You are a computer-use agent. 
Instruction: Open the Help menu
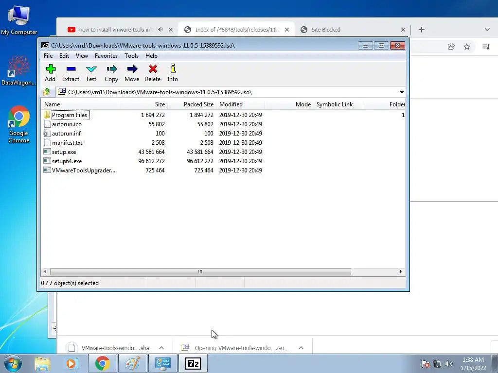coord(152,56)
